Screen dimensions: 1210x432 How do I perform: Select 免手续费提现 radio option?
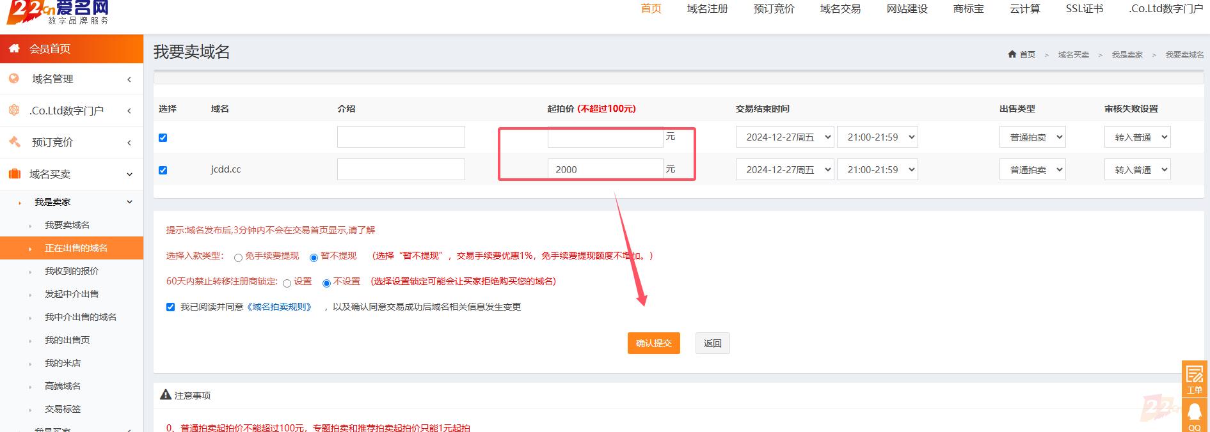[238, 258]
